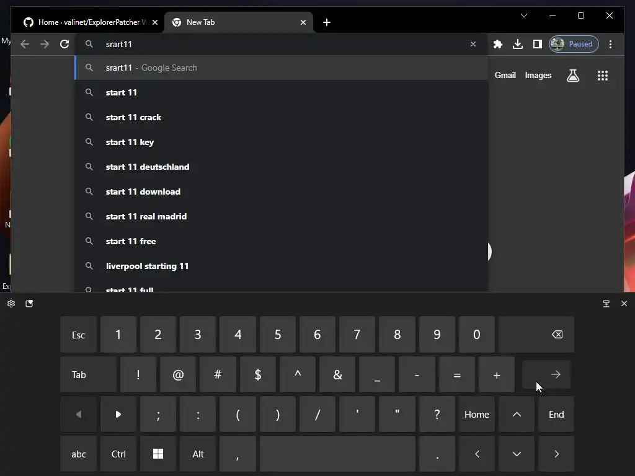The image size is (635, 476).
Task: Open the Gmail link
Action: tap(505, 75)
